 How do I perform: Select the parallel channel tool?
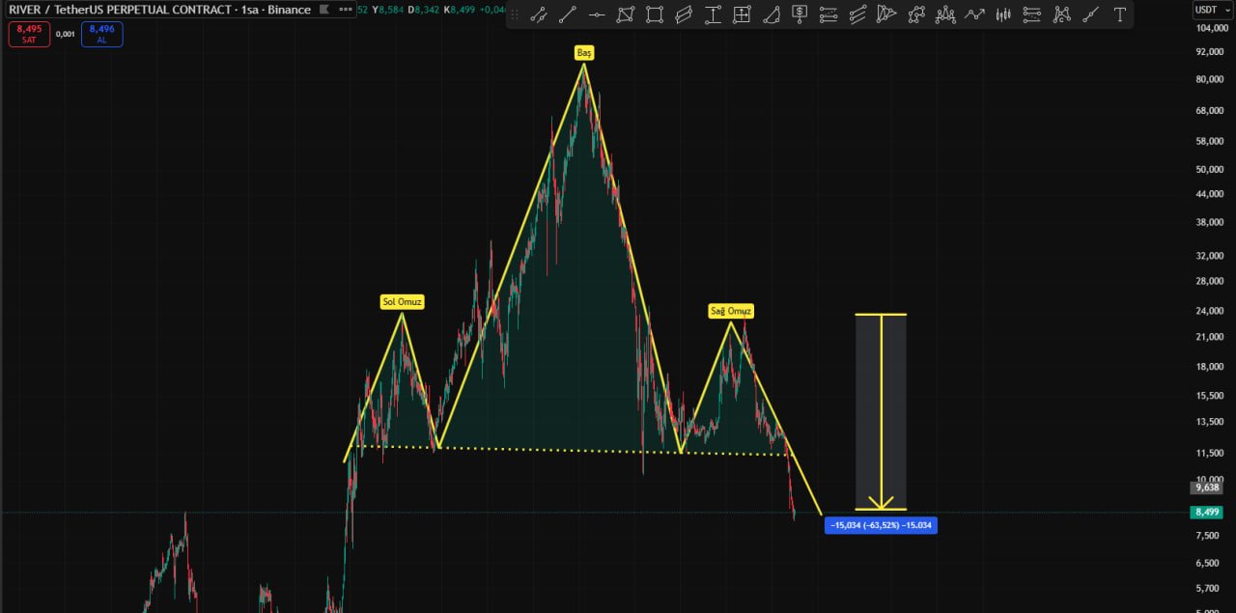click(684, 14)
